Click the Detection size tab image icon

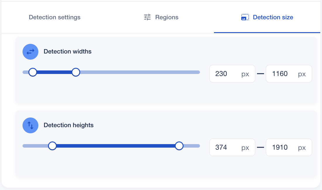coord(245,17)
